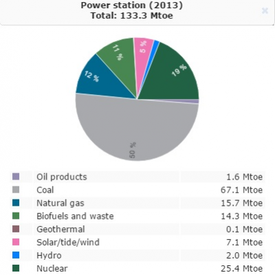
Task: Click the Nuclear dark green swatch
Action: click(x=16, y=268)
